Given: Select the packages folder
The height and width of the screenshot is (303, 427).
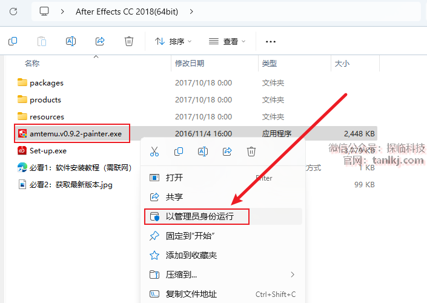Looking at the screenshot, I should 47,83.
